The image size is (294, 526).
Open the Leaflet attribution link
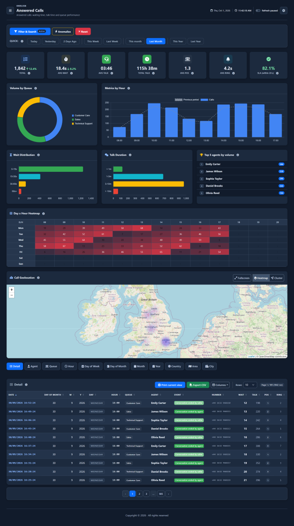click(251, 356)
